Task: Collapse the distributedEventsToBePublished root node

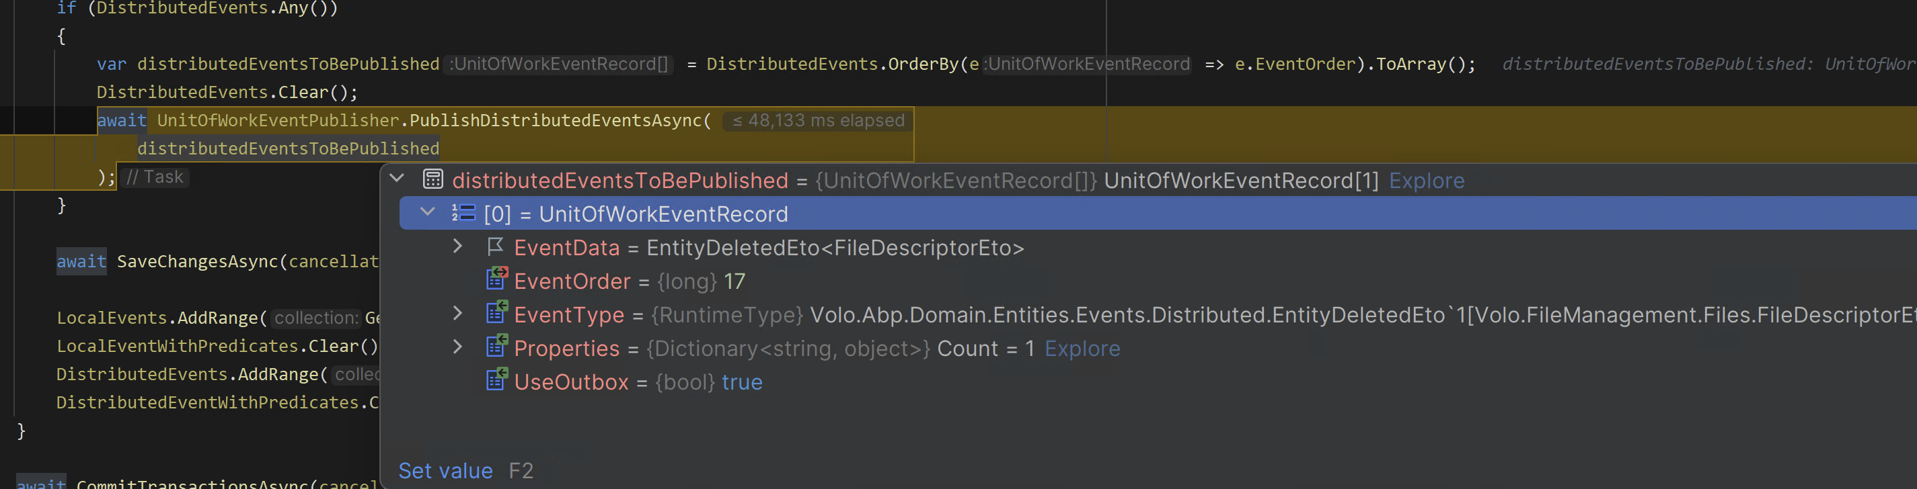Action: pyautogui.click(x=397, y=179)
